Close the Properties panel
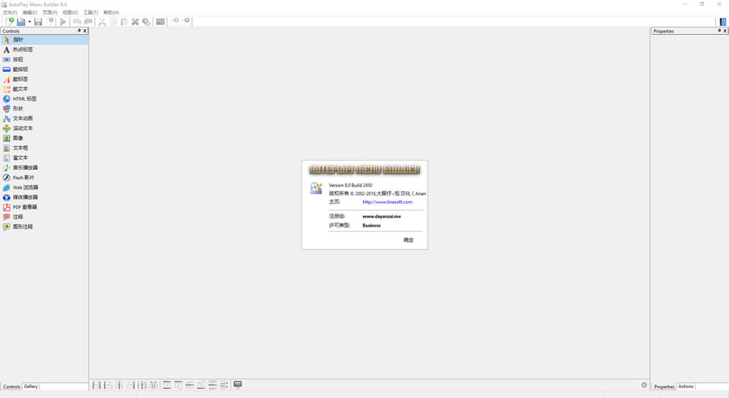729x398 pixels. pyautogui.click(x=724, y=30)
